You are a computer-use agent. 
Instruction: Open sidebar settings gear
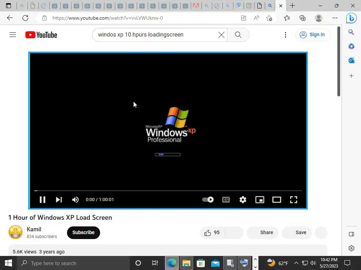click(351, 248)
